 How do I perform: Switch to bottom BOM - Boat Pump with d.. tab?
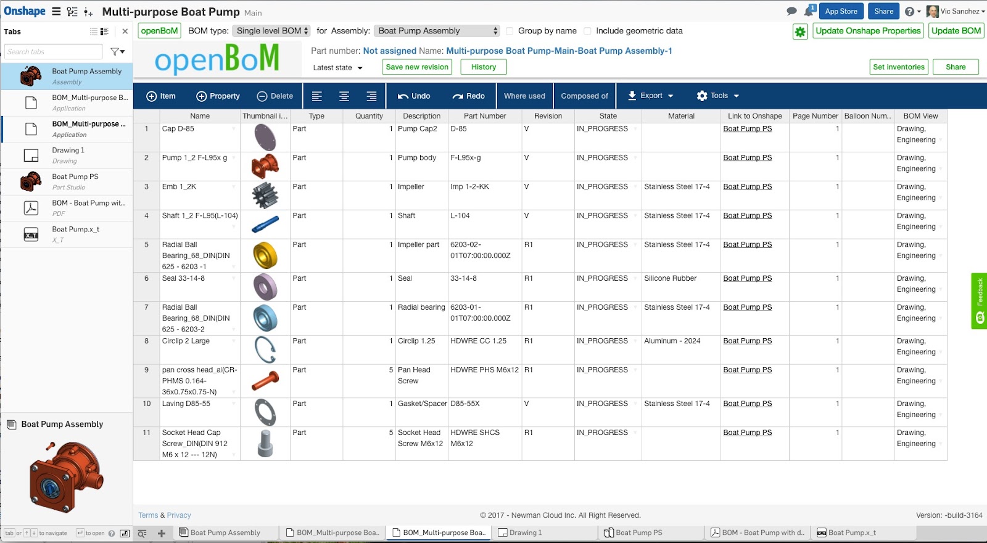point(758,533)
